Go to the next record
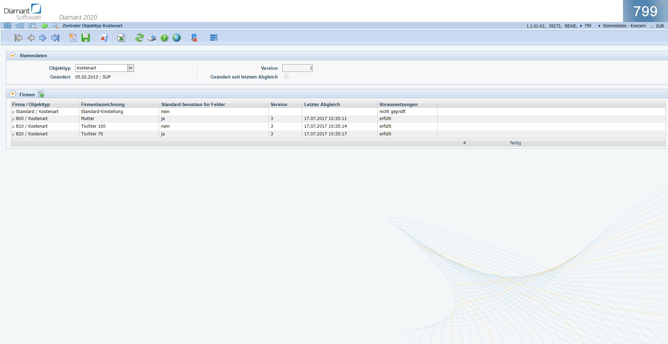668x344 pixels. pos(43,38)
